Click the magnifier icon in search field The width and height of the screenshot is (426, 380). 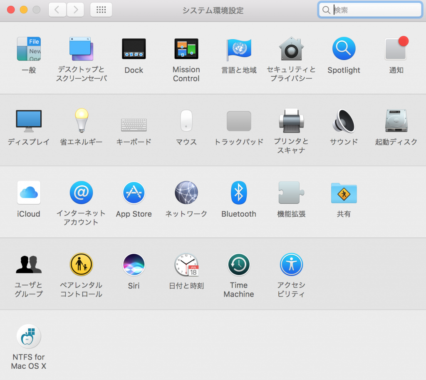326,10
